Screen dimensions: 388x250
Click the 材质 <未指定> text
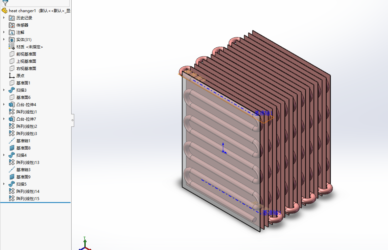(x=30, y=47)
